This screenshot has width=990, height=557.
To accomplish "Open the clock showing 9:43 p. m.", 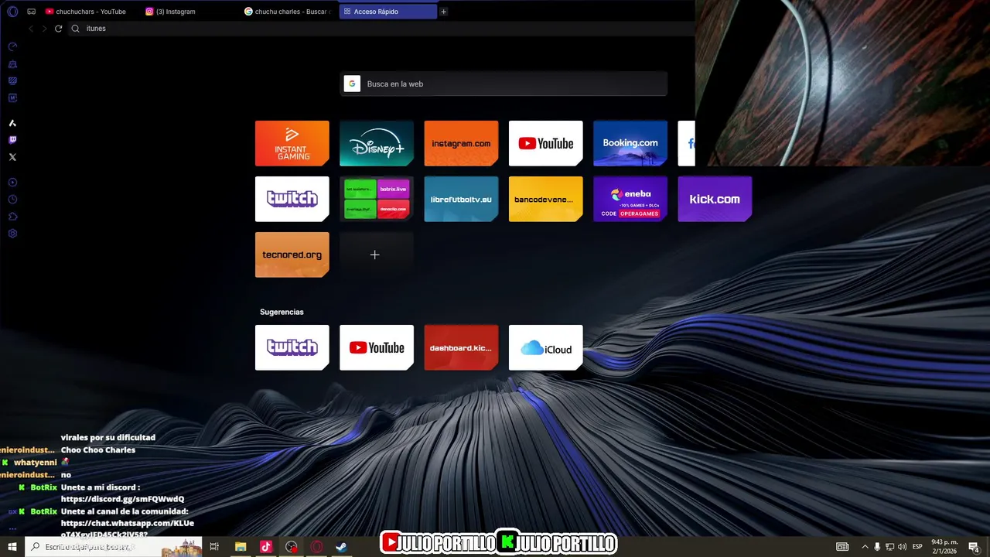I will tap(944, 547).
